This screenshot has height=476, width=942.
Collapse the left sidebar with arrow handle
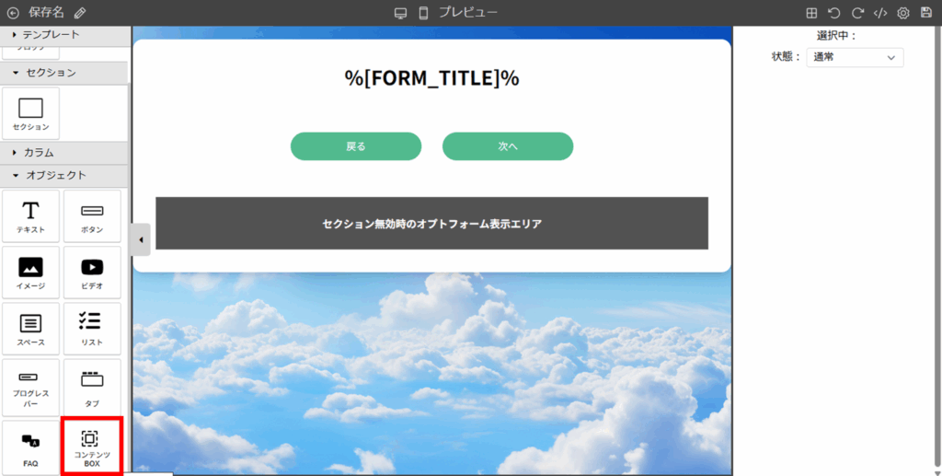(x=140, y=240)
